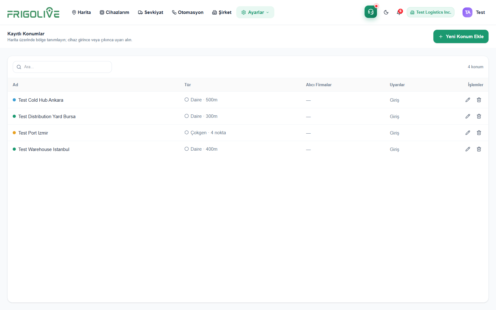Image resolution: width=496 pixels, height=310 pixels.
Task: Click orange color dot of Test Port Izmir
Action: pyautogui.click(x=14, y=133)
